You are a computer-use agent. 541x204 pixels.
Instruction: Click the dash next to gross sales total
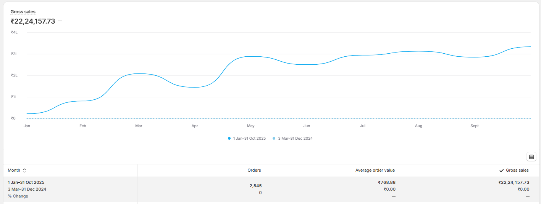[x=60, y=21]
